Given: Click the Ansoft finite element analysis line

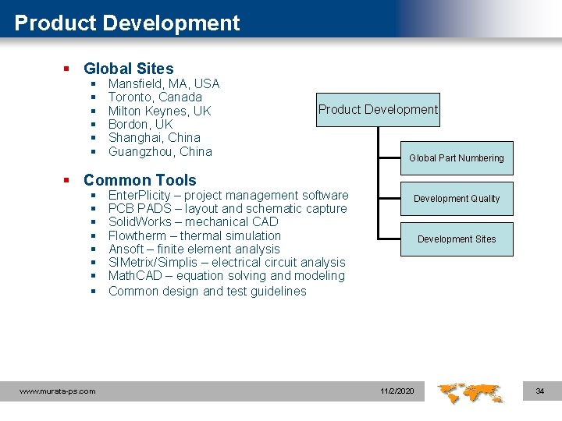Looking at the screenshot, I should (x=194, y=249).
